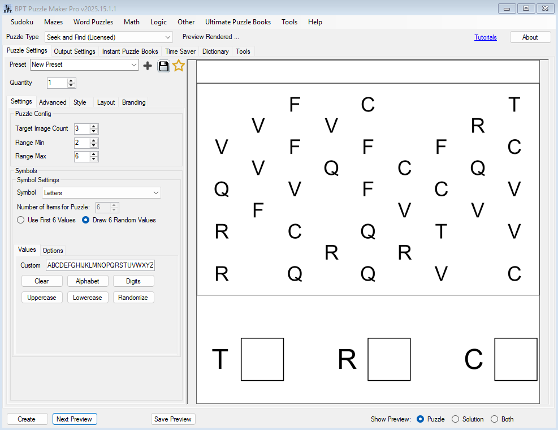
Task: Open the Tutorials link
Action: pyautogui.click(x=485, y=37)
